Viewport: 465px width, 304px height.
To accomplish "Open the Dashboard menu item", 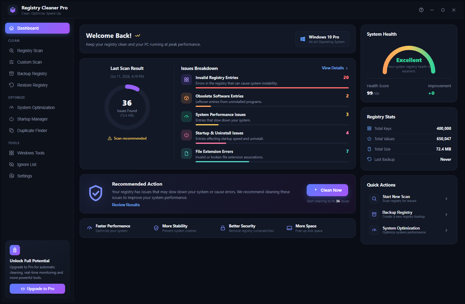I will coord(37,28).
